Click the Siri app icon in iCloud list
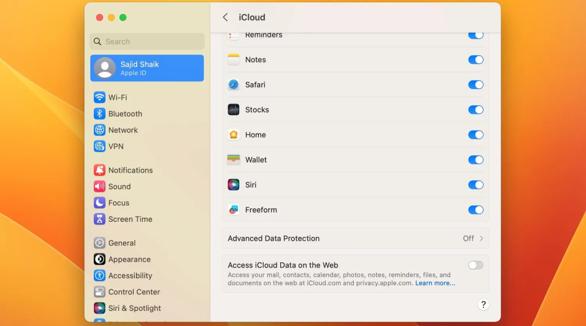Screen dimensions: 586x326 [x=234, y=185]
